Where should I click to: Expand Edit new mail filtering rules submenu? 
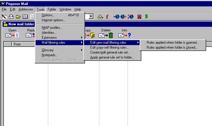pos(112,42)
